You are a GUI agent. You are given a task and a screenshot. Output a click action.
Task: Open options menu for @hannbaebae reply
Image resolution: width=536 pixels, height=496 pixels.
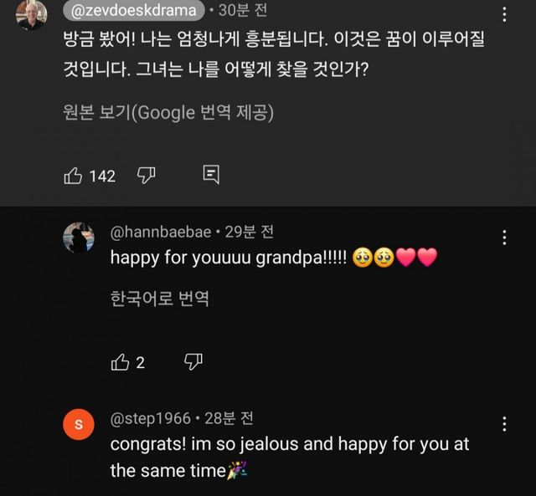[504, 238]
